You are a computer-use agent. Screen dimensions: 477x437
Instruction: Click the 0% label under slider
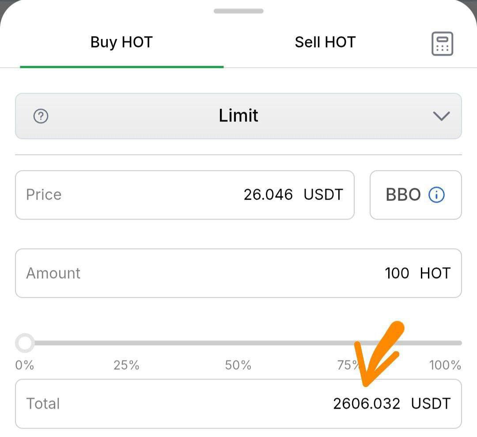[x=25, y=365]
